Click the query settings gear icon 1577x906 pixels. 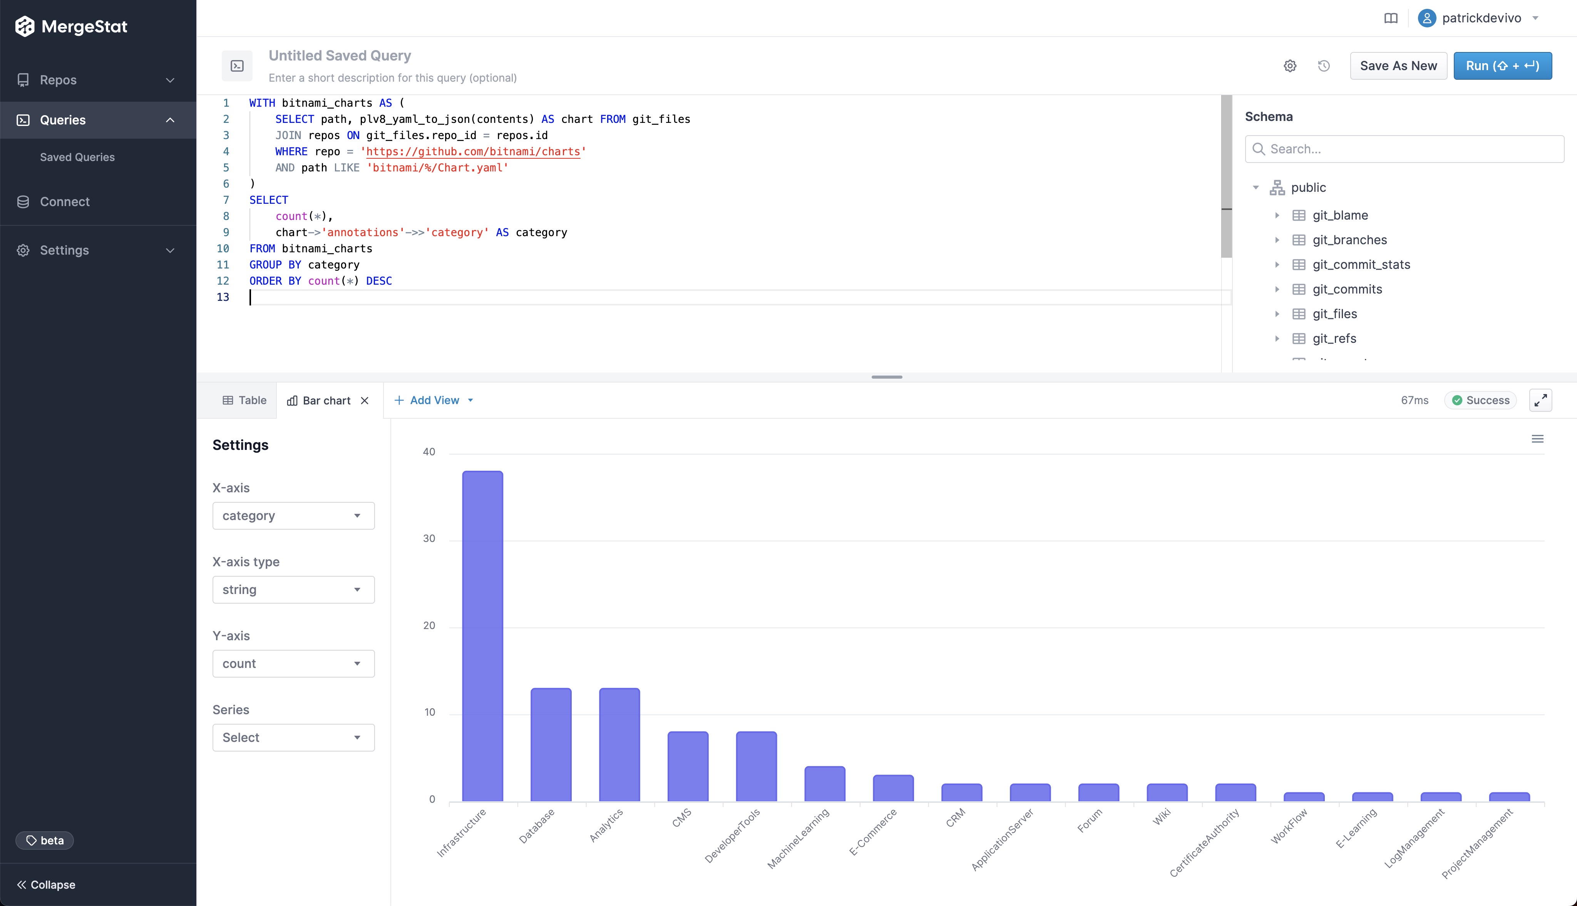1290,65
